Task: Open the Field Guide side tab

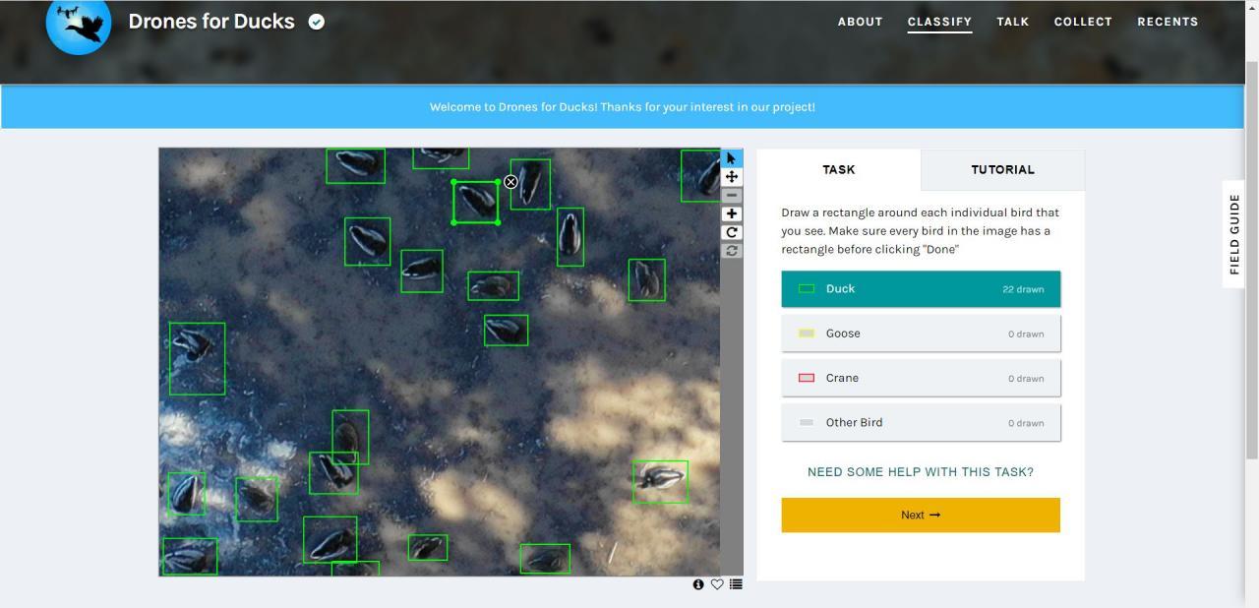Action: [x=1234, y=234]
